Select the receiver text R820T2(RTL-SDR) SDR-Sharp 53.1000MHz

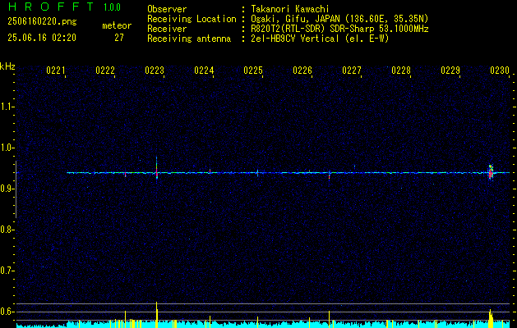[x=339, y=29]
